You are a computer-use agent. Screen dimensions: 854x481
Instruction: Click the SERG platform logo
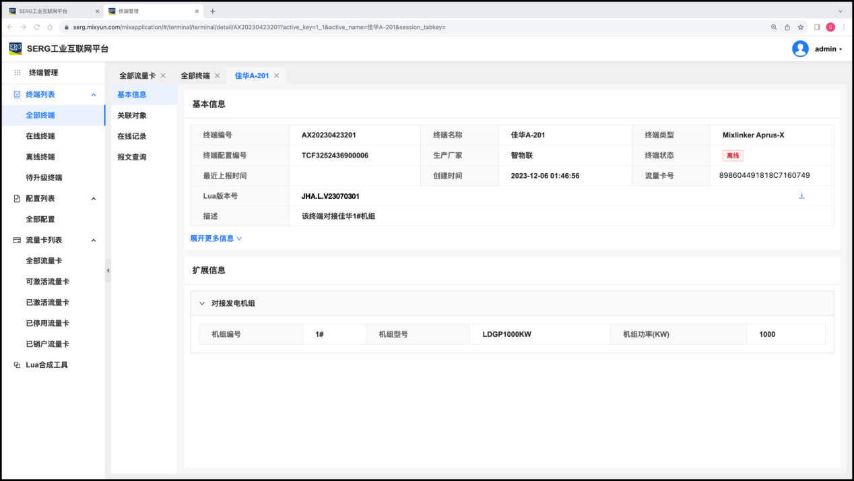tap(15, 49)
